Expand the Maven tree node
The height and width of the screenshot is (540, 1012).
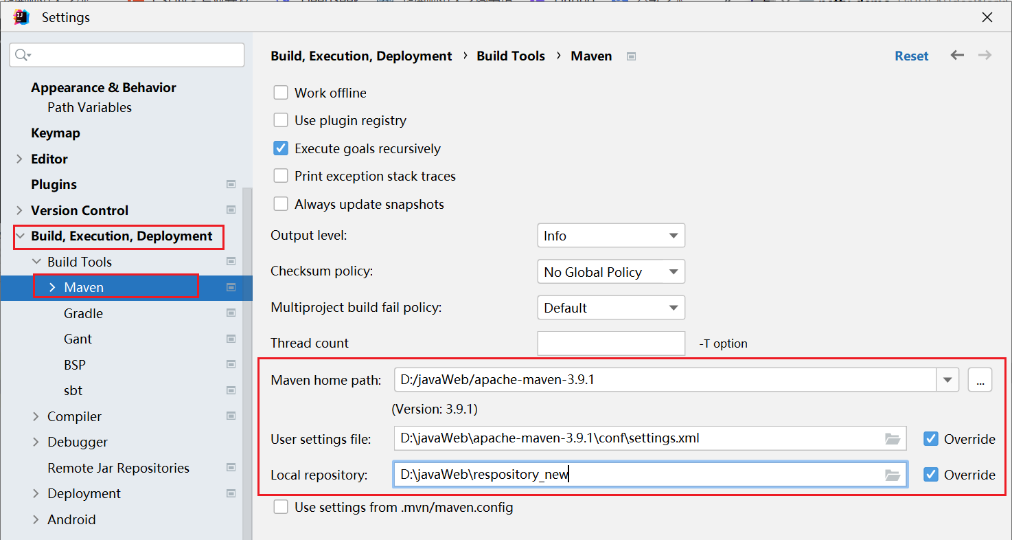[52, 287]
